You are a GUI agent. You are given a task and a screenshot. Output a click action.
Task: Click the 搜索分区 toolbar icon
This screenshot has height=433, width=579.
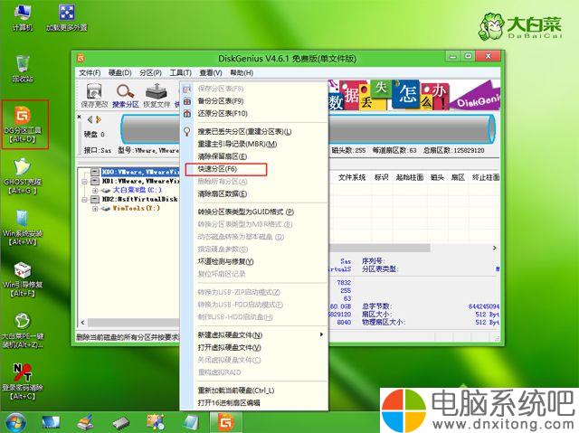pyautogui.click(x=125, y=95)
